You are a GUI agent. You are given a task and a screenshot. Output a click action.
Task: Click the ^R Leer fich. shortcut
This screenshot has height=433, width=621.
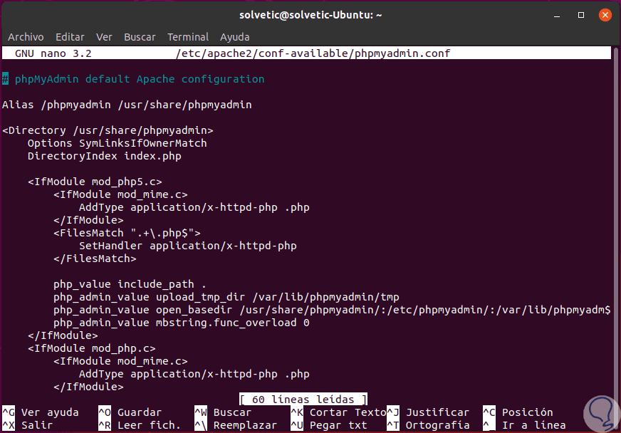point(140,425)
